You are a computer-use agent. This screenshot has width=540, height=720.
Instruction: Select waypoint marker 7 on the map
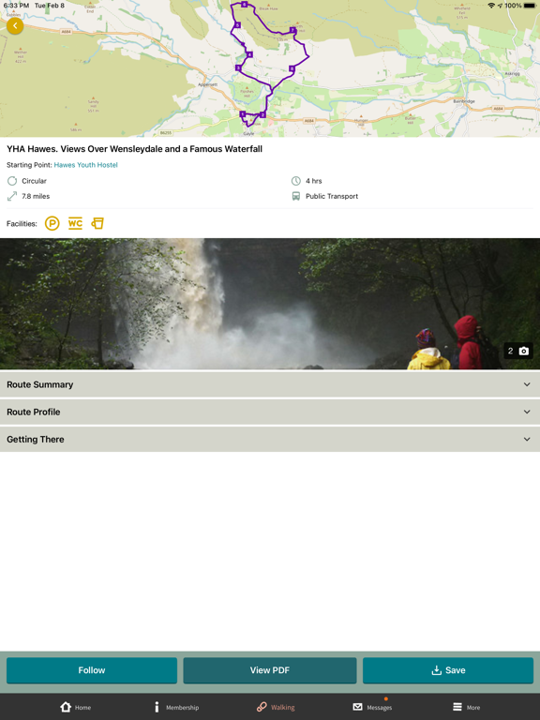click(292, 30)
